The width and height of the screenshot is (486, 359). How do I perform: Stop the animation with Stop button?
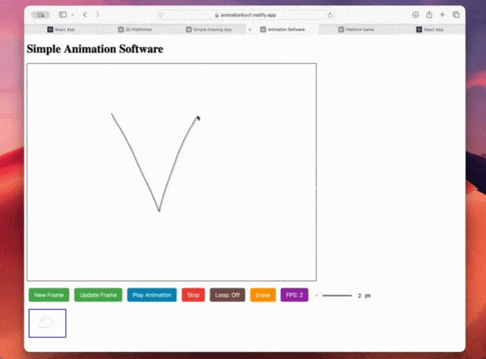click(193, 295)
